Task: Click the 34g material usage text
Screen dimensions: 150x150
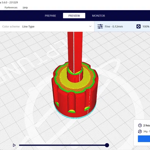Action: (x=145, y=131)
